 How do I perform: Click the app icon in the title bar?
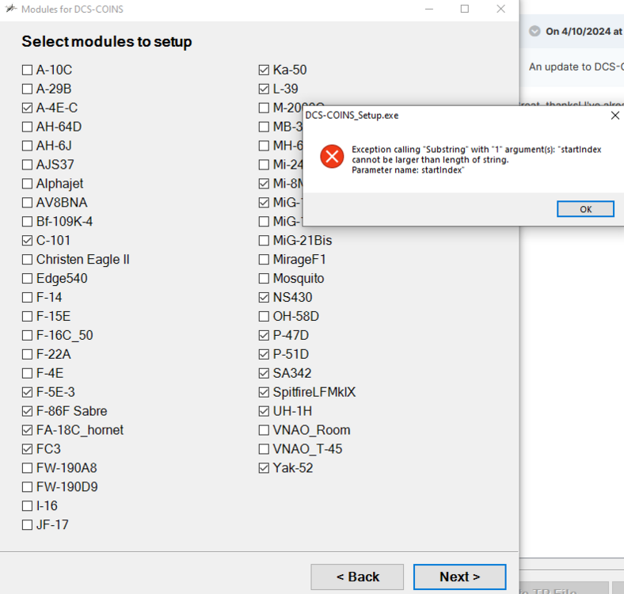click(x=11, y=9)
